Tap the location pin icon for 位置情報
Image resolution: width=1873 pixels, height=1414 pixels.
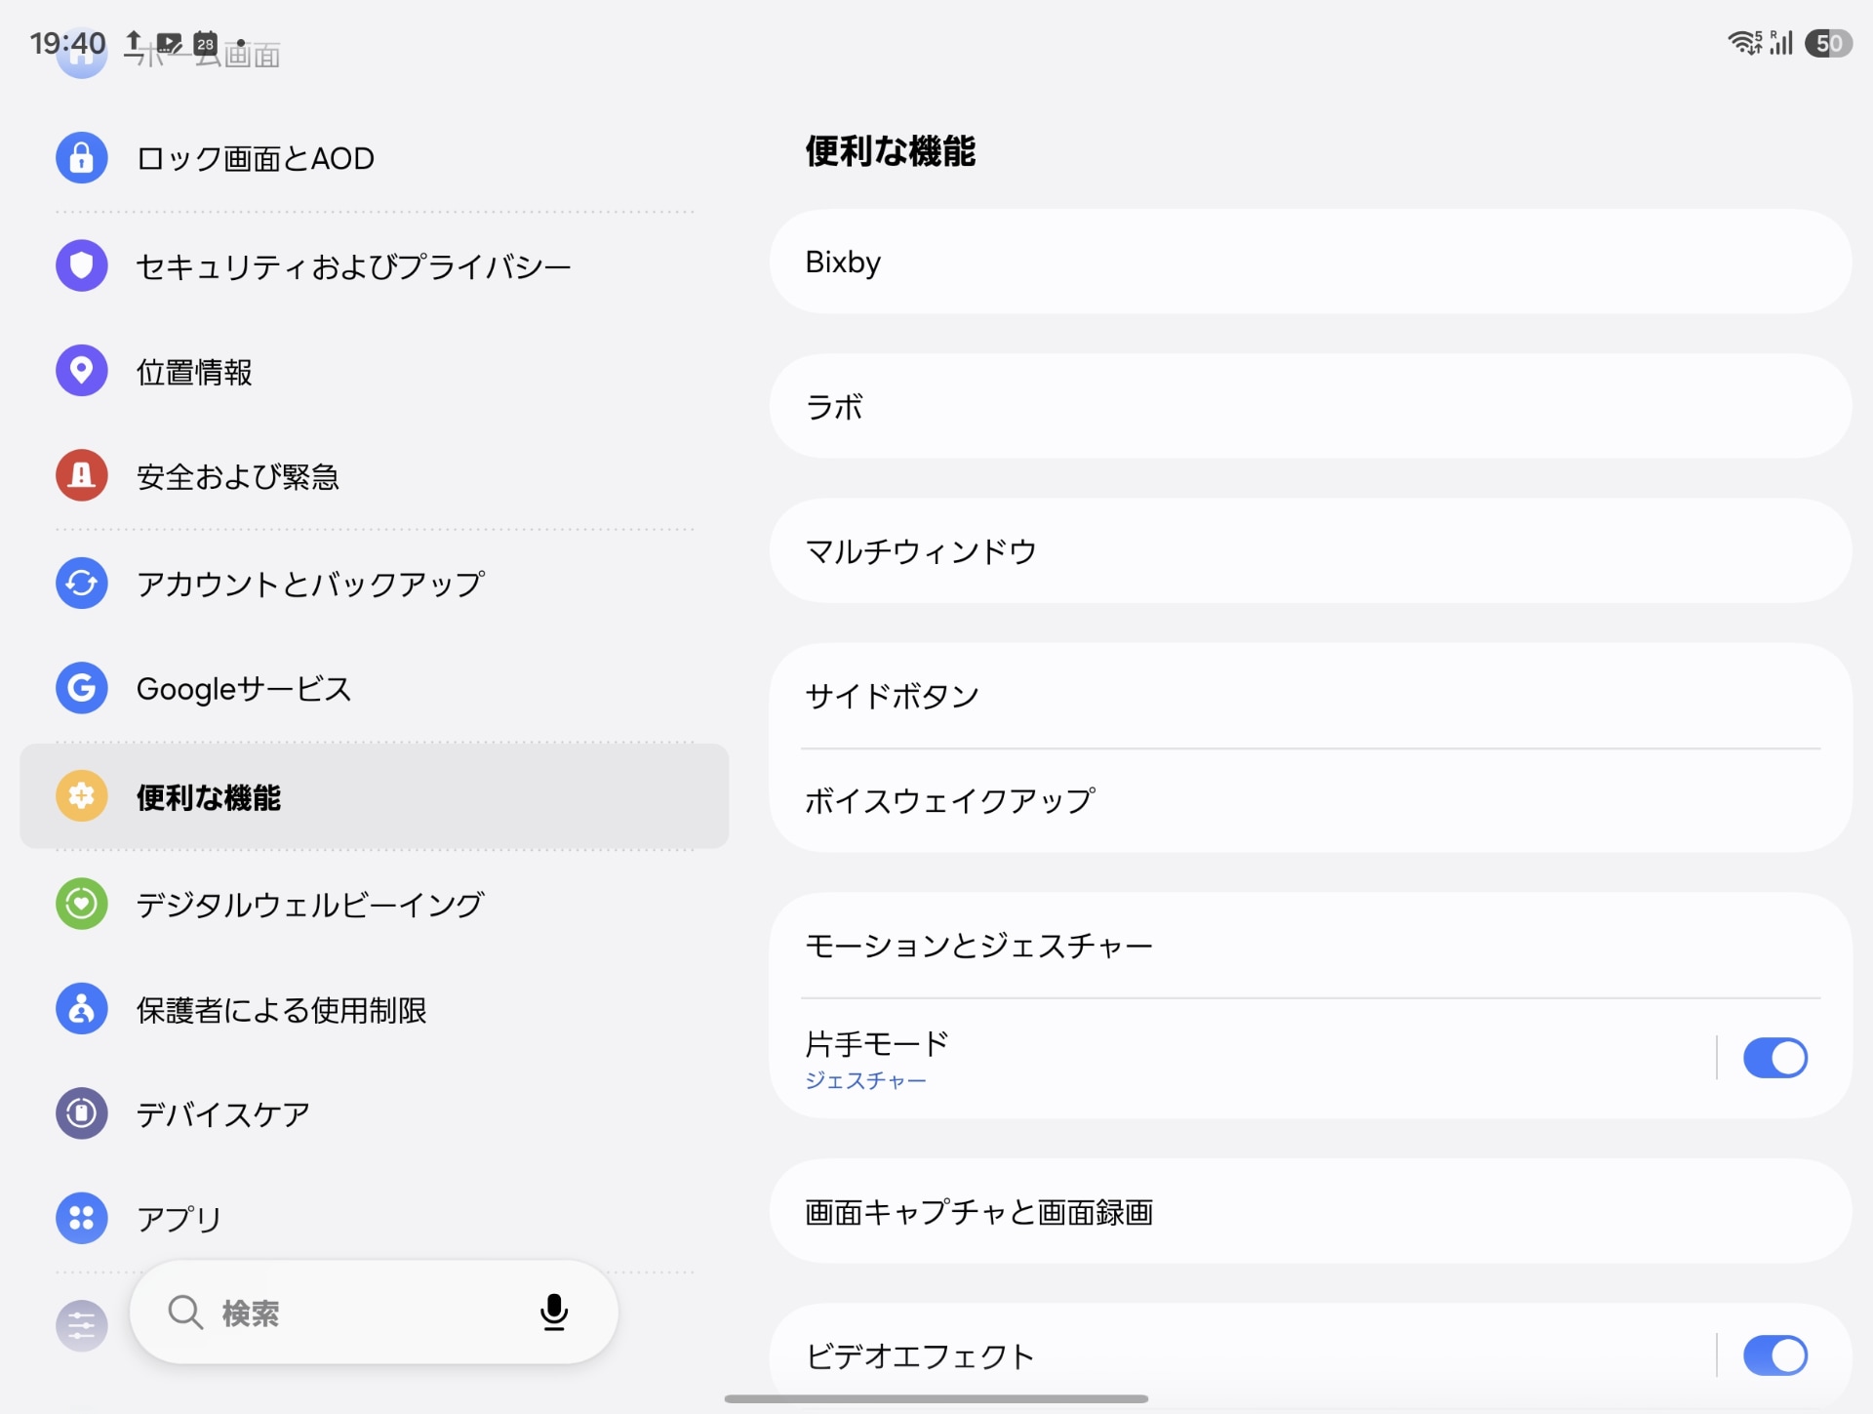[82, 371]
